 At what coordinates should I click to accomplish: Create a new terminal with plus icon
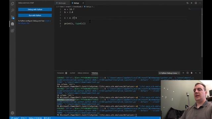click(x=183, y=73)
